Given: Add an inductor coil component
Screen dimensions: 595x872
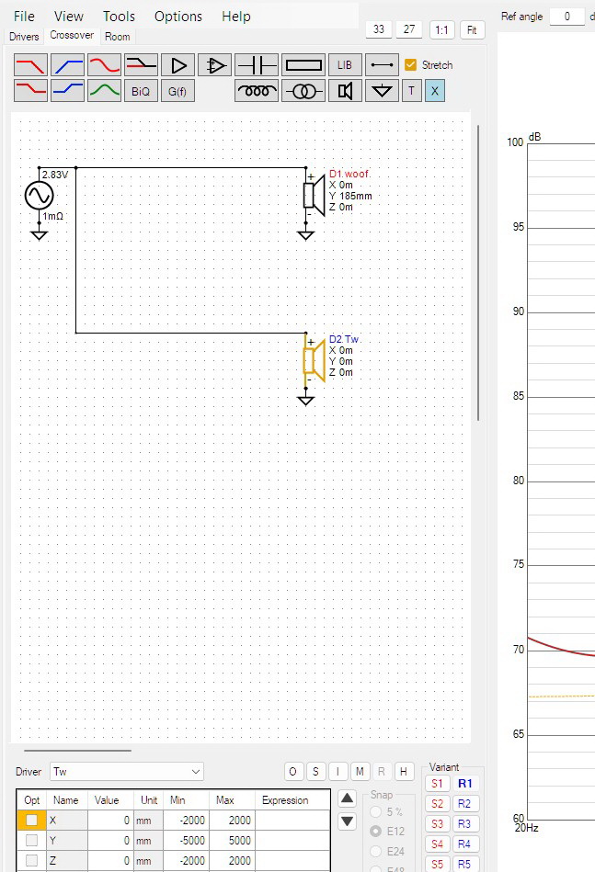Looking at the screenshot, I should [x=257, y=91].
